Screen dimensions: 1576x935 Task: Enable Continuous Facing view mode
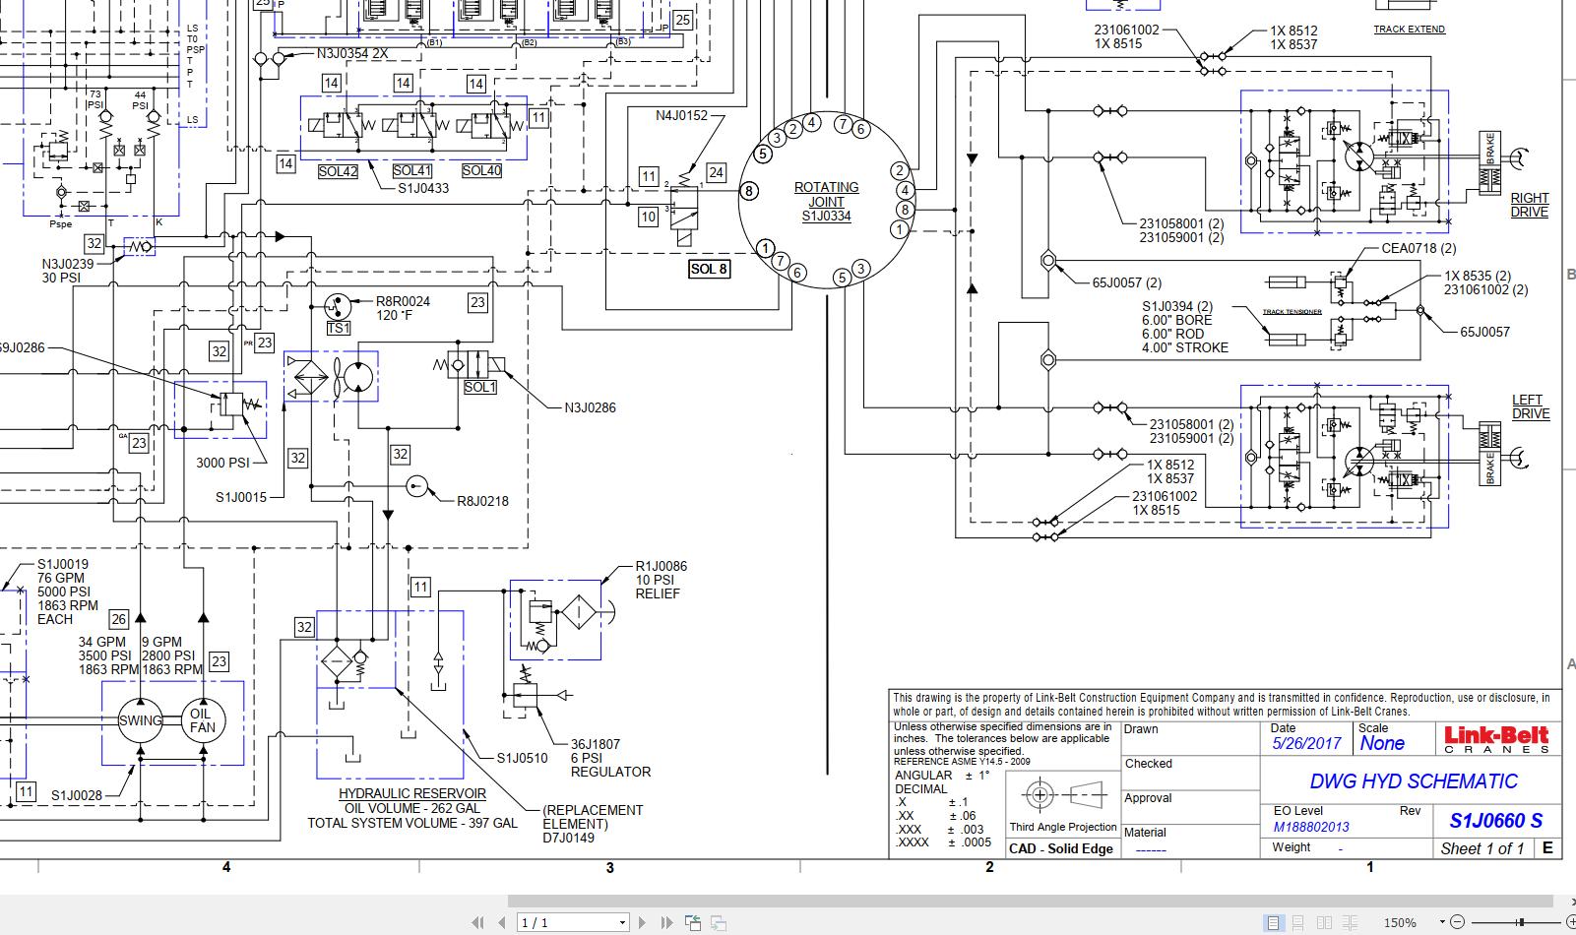coord(1350,922)
